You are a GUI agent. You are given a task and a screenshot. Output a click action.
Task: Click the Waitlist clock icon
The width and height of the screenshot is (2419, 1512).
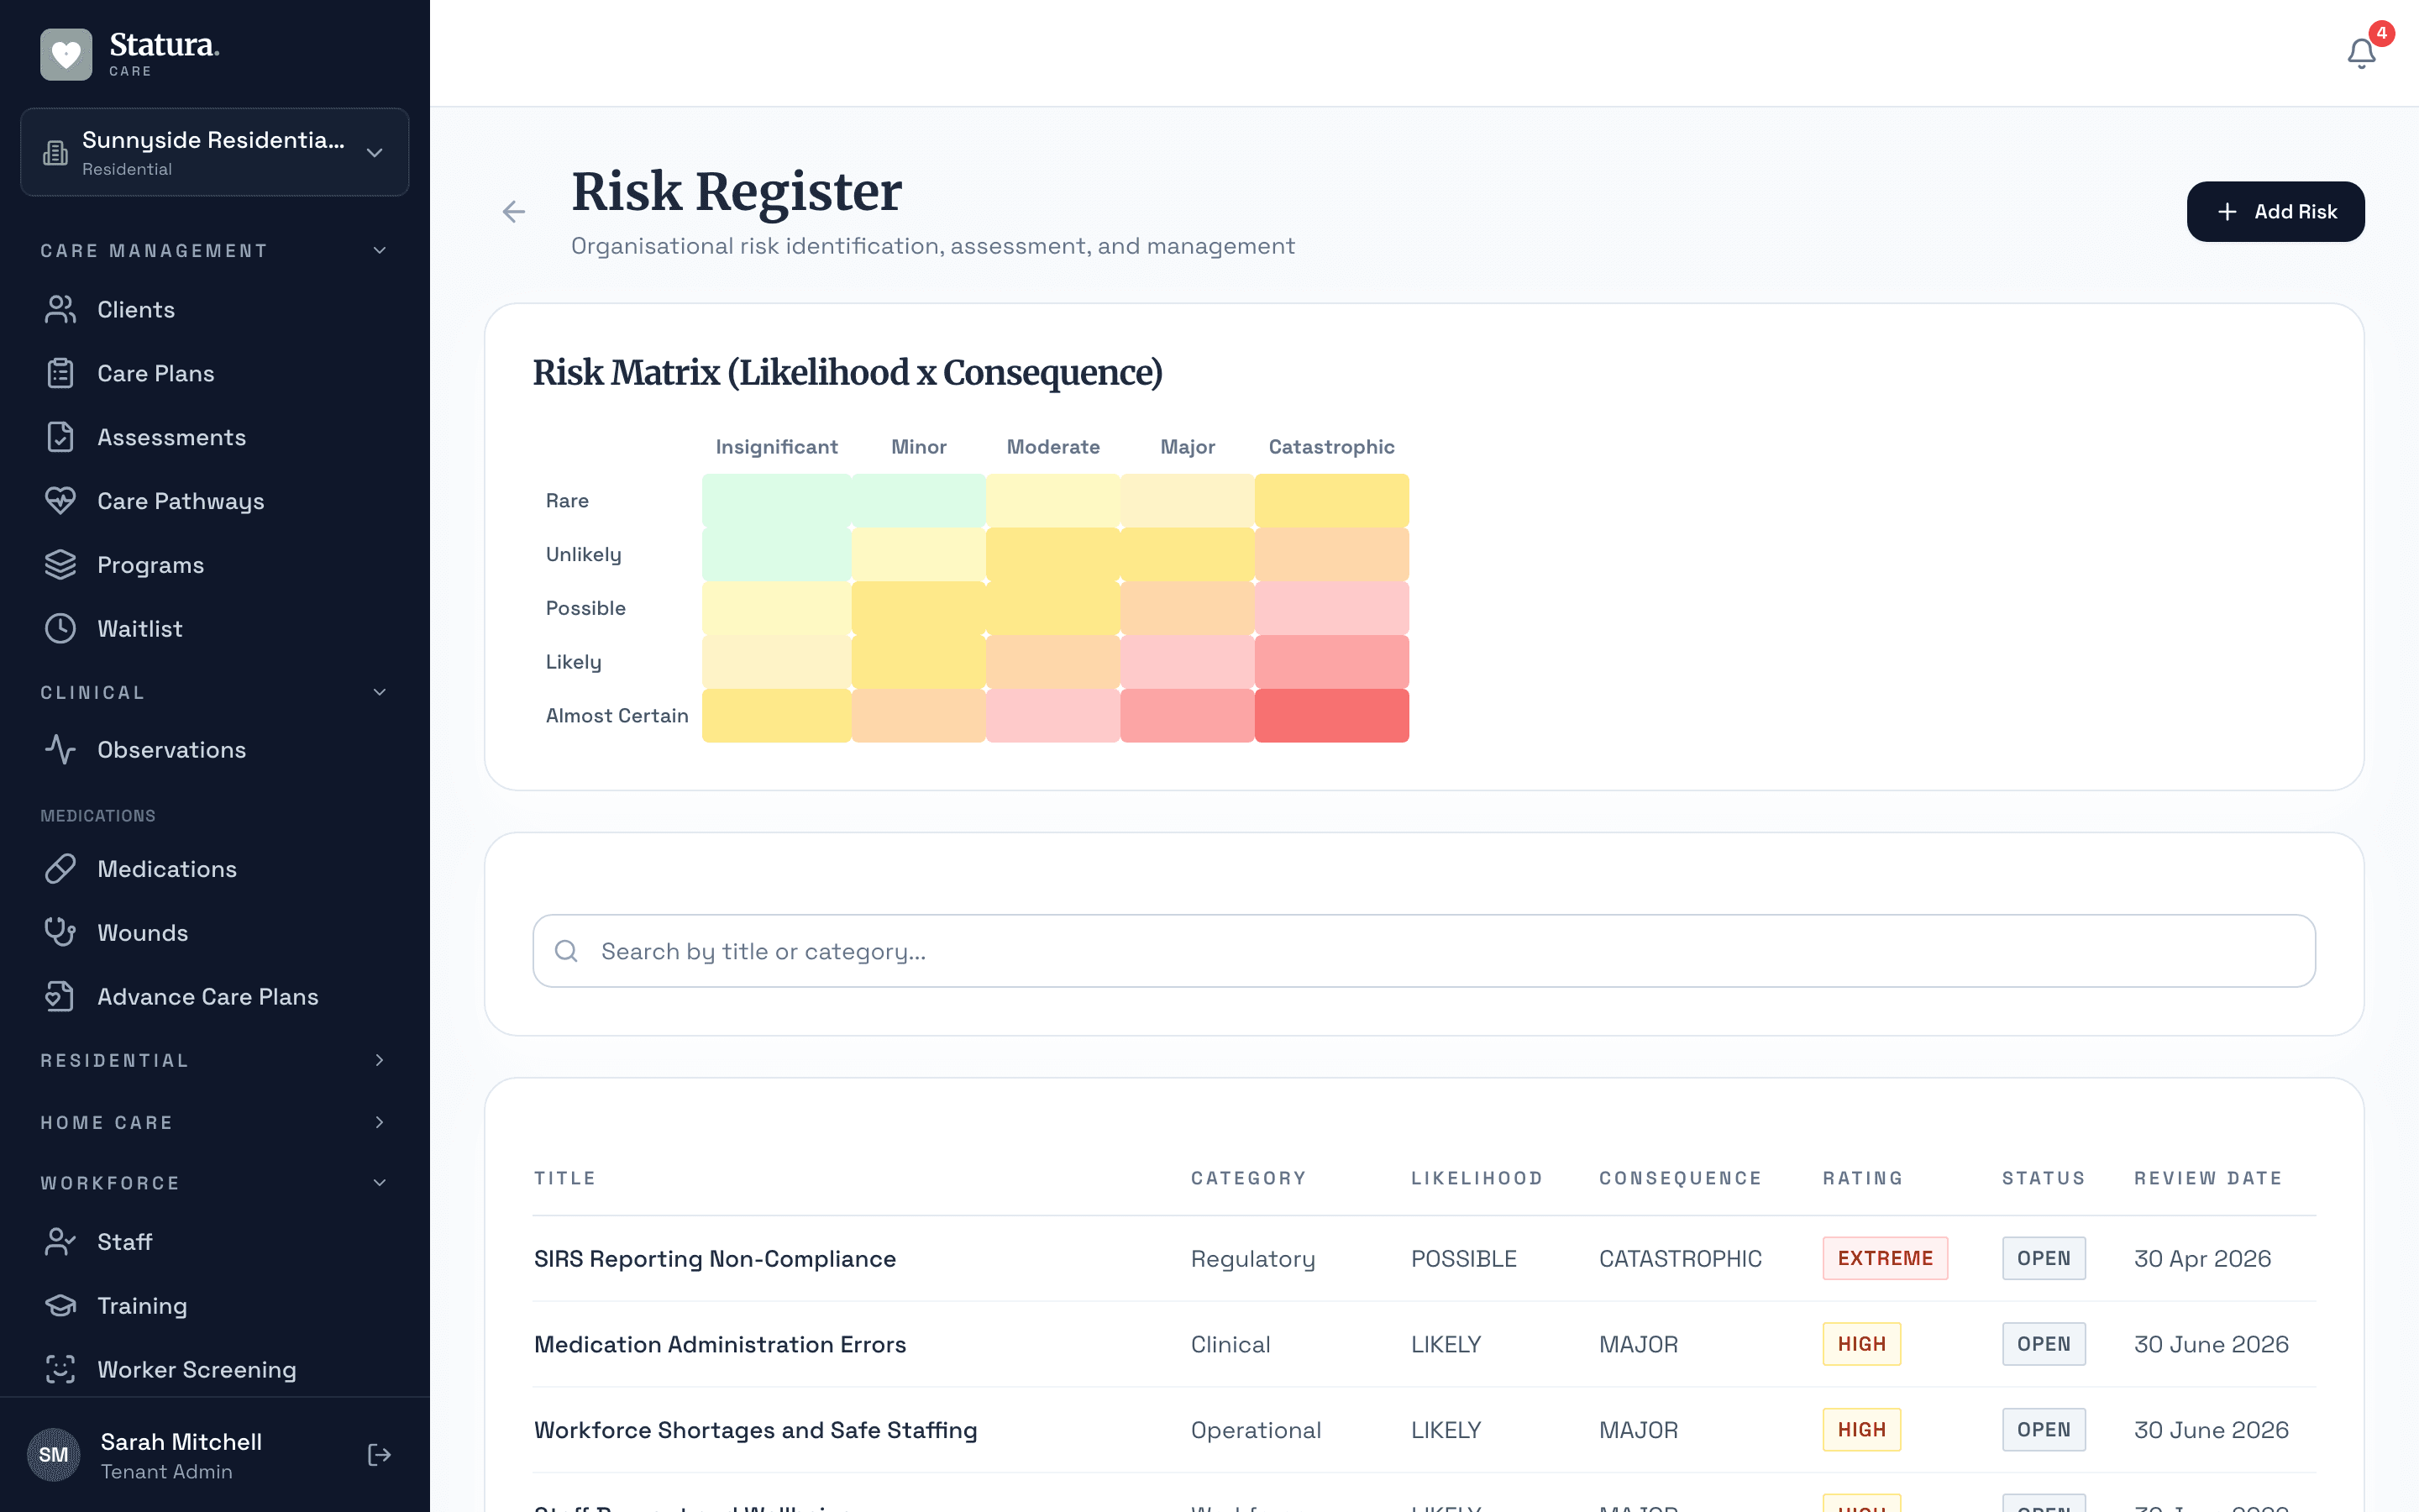(x=60, y=629)
